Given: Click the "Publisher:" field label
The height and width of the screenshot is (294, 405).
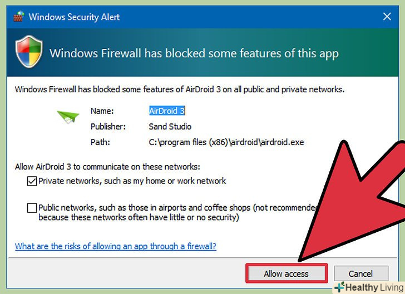Looking at the screenshot, I should pyautogui.click(x=108, y=126).
